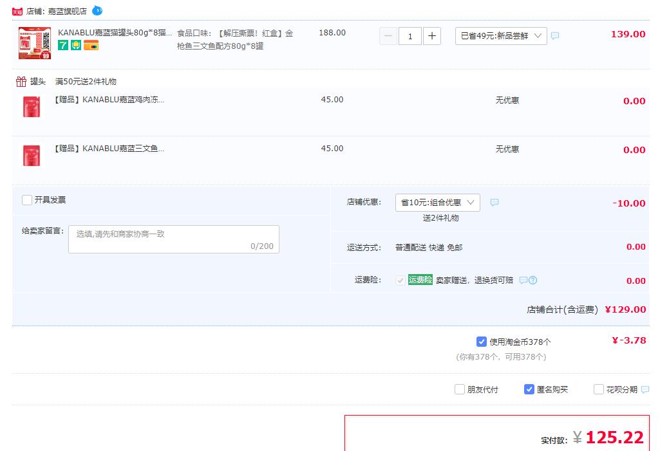Click the 188.00 unit price
Image resolution: width=669 pixels, height=451 pixels.
[x=332, y=33]
